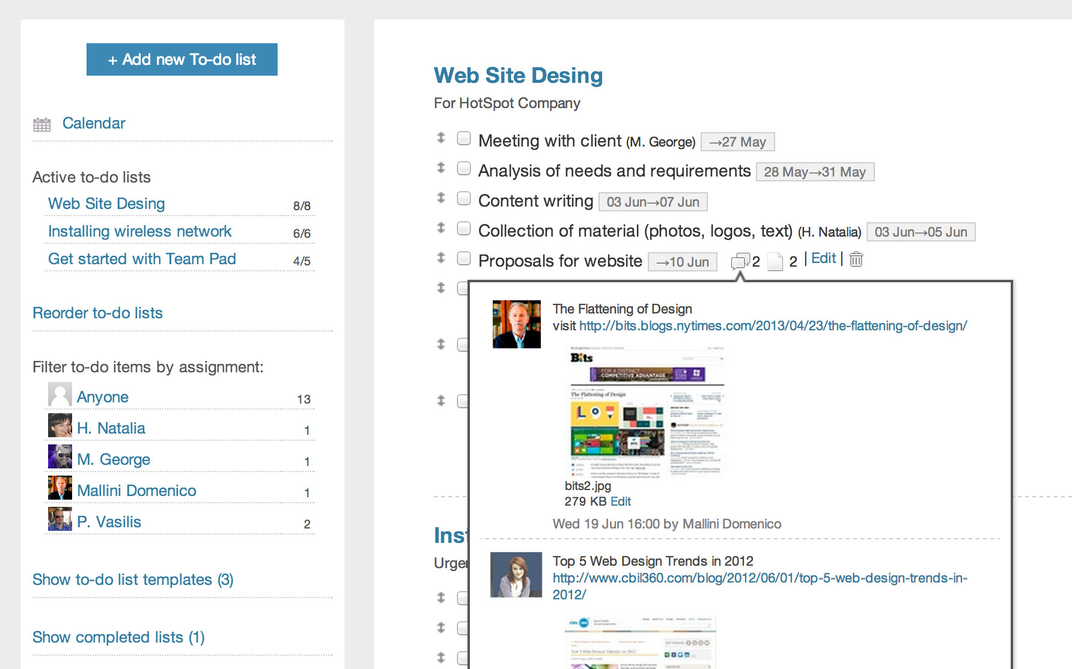1072x669 pixels.
Task: Open the nytimes flattening-of-design link
Action: [773, 325]
